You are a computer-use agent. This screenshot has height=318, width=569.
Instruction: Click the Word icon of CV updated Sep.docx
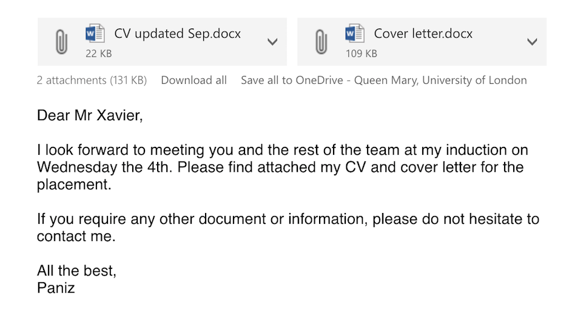click(95, 33)
